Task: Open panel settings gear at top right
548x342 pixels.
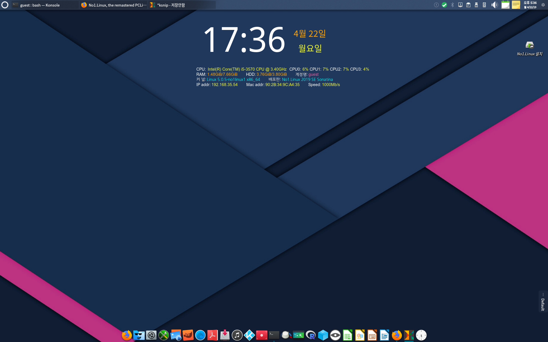Action: pyautogui.click(x=543, y=5)
